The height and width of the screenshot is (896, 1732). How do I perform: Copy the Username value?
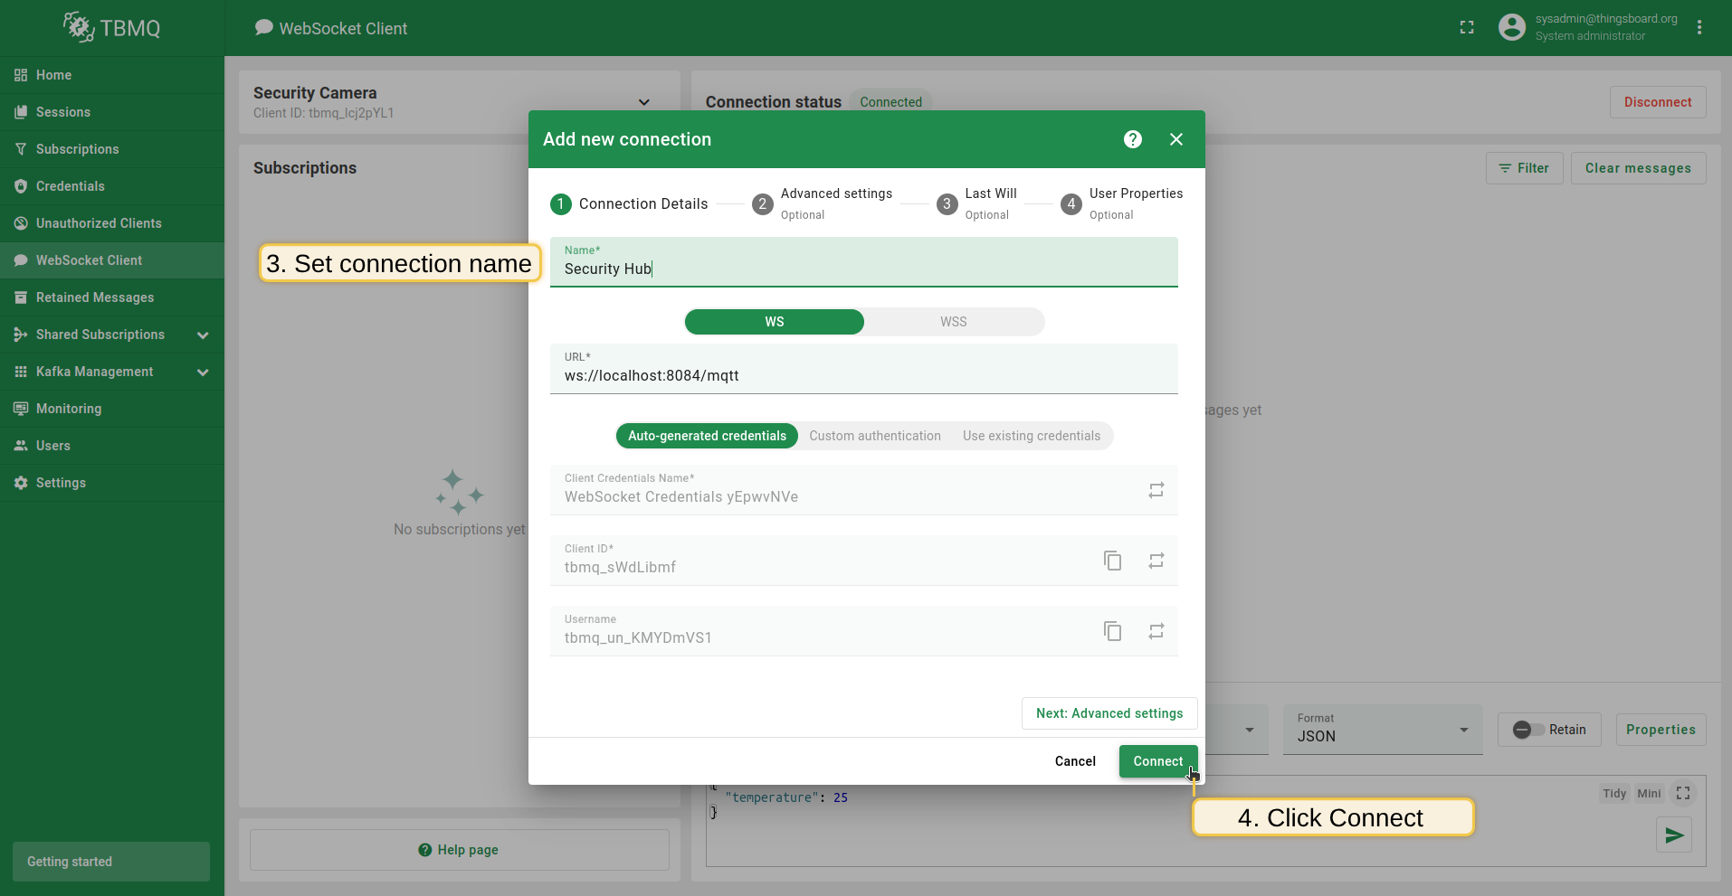(x=1112, y=631)
